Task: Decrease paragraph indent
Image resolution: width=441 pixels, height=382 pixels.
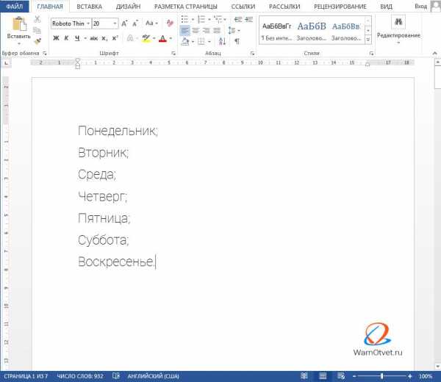Action: click(x=238, y=19)
